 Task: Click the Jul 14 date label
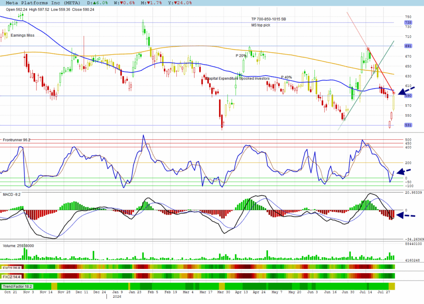point(366,292)
